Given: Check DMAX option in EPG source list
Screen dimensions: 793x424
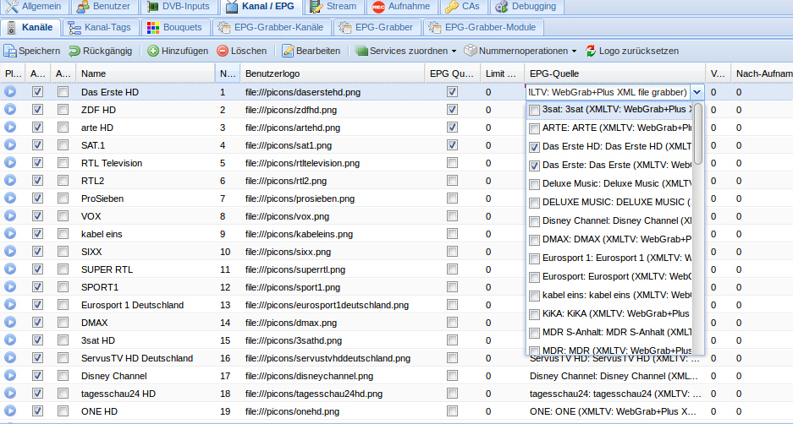Looking at the screenshot, I should point(534,240).
